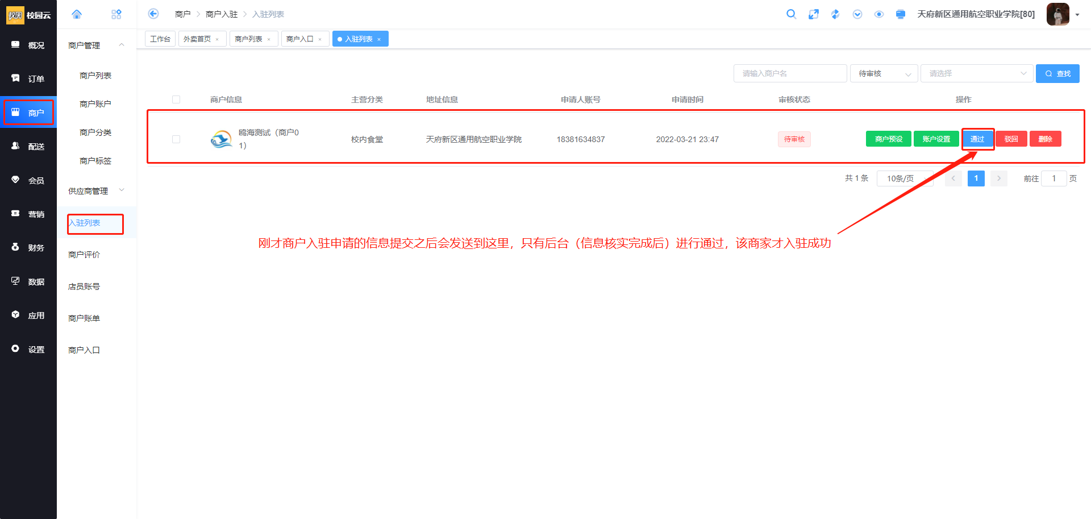Open 商户账单 in the submenu

(84, 318)
